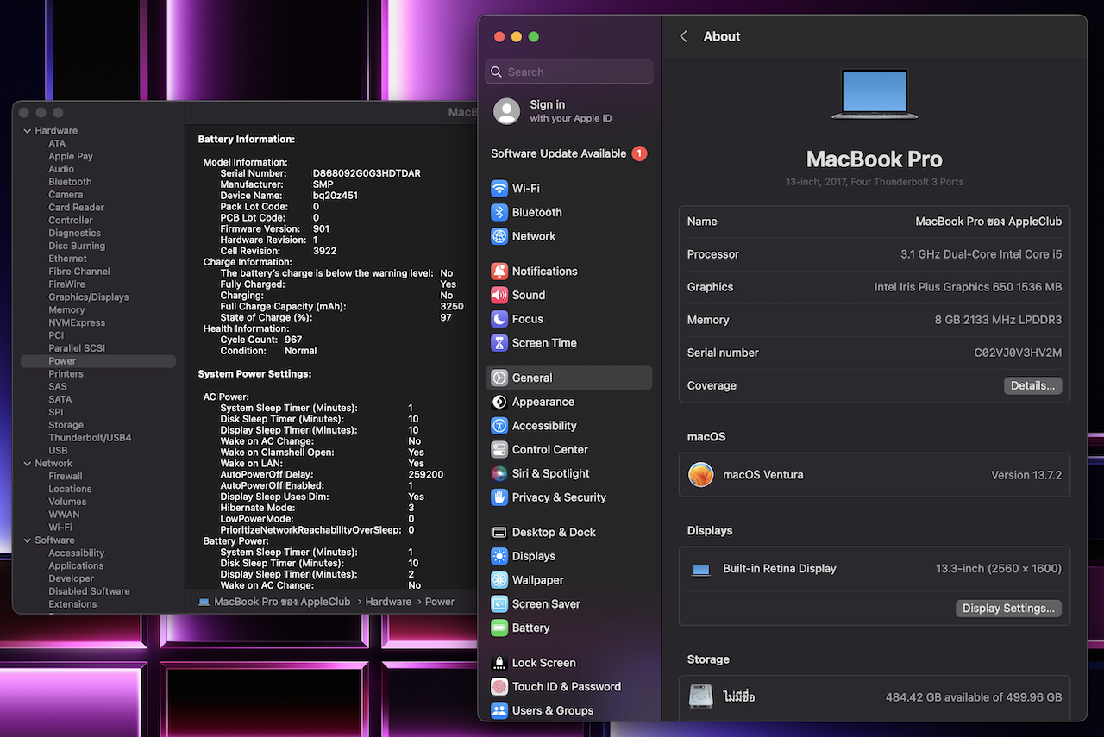Click the storage disk drive icon
Image resolution: width=1104 pixels, height=737 pixels.
pyautogui.click(x=701, y=696)
